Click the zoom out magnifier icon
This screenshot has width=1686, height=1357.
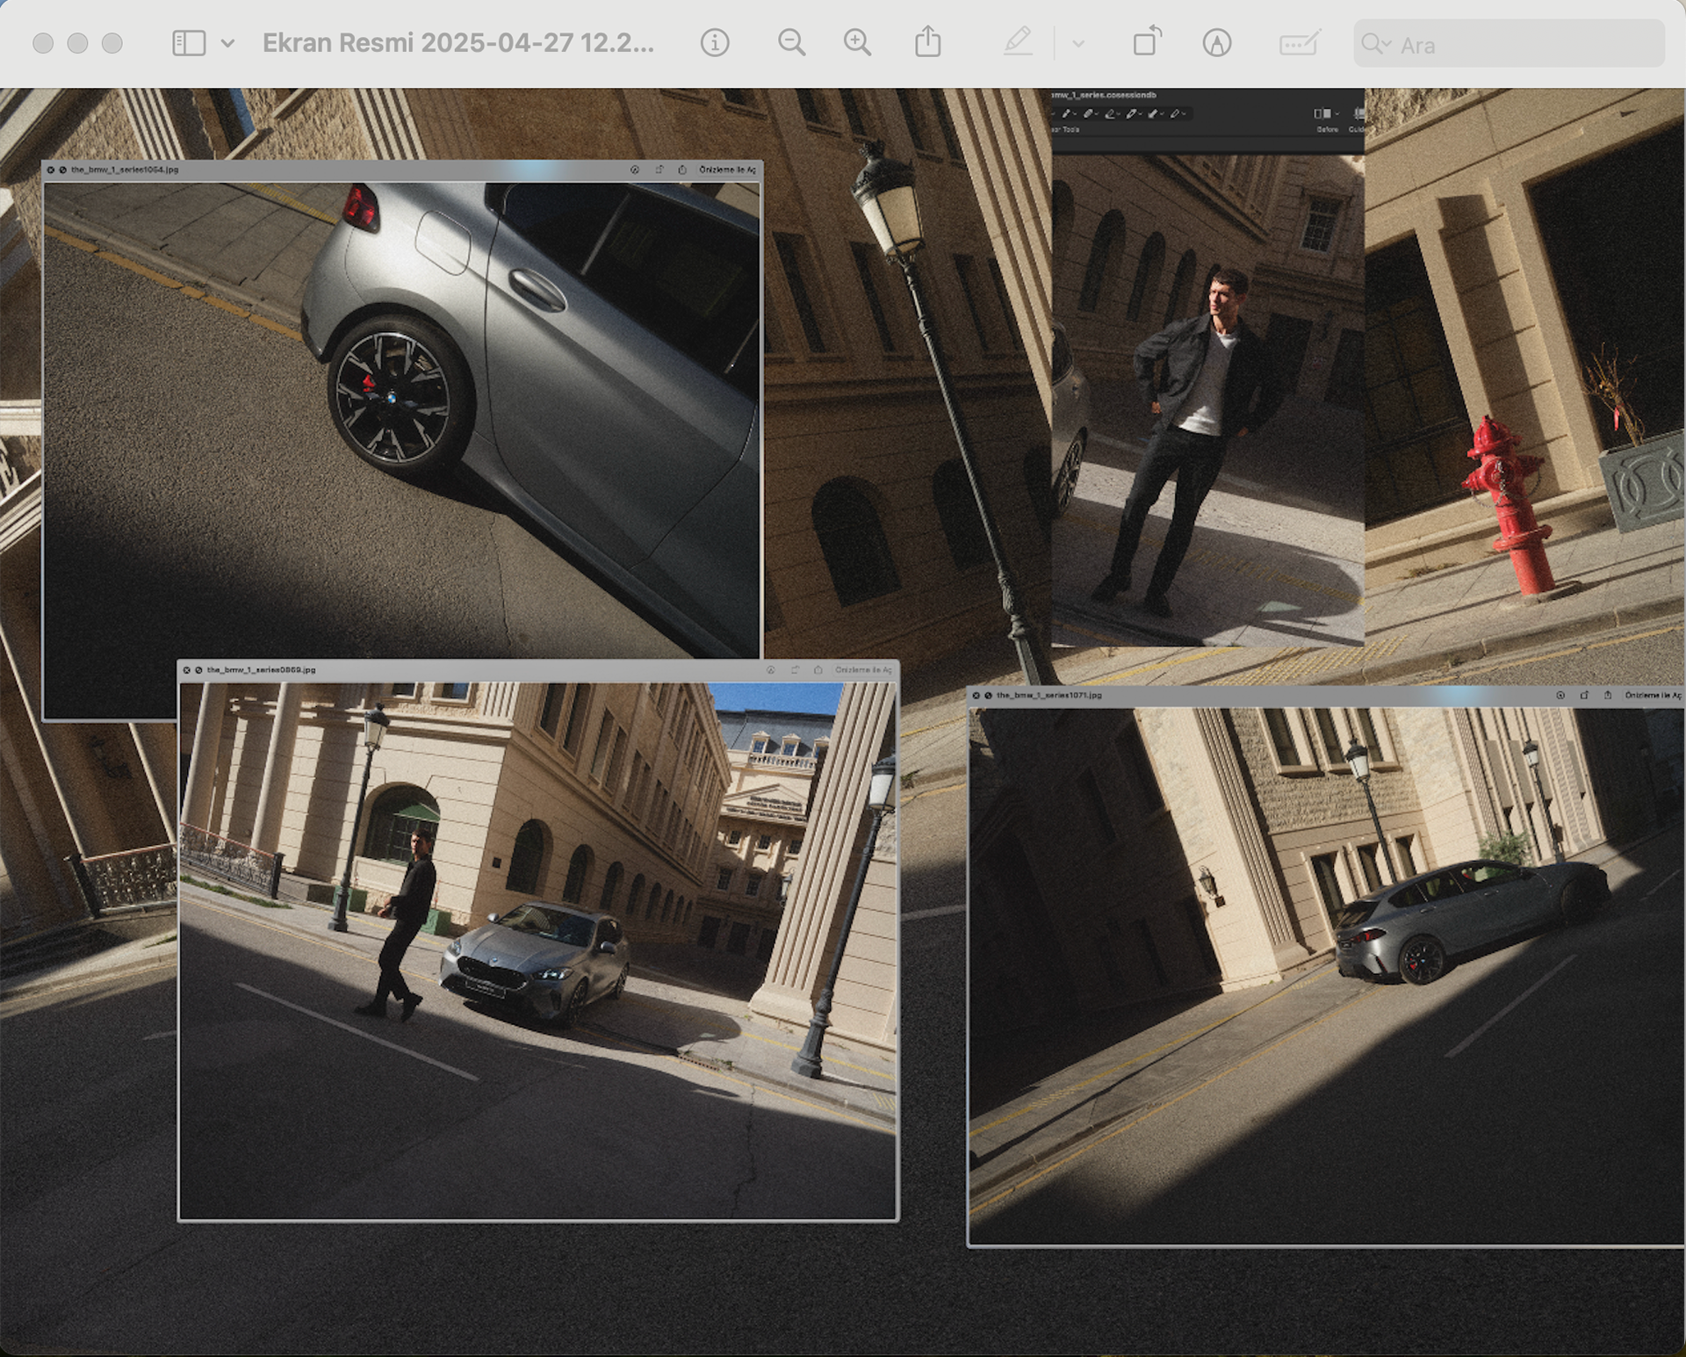tap(791, 43)
